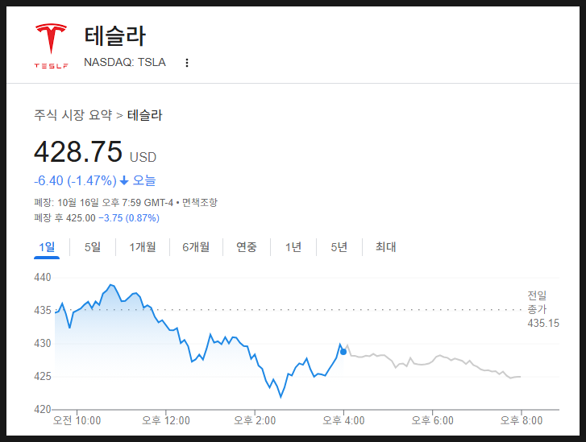Viewport: 586px width, 442px height.
Task: Open the three-dot more options menu
Action: click(187, 63)
